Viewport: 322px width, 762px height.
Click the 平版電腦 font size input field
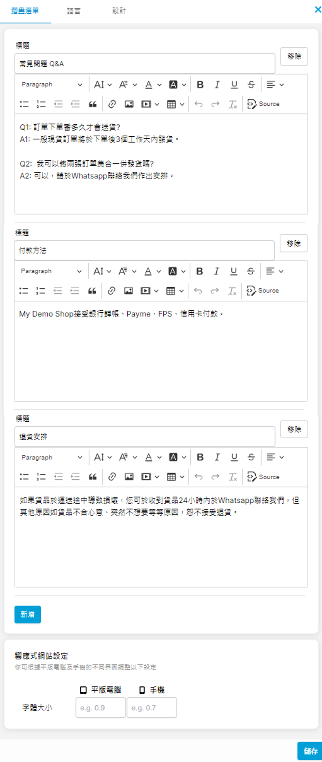point(101,707)
